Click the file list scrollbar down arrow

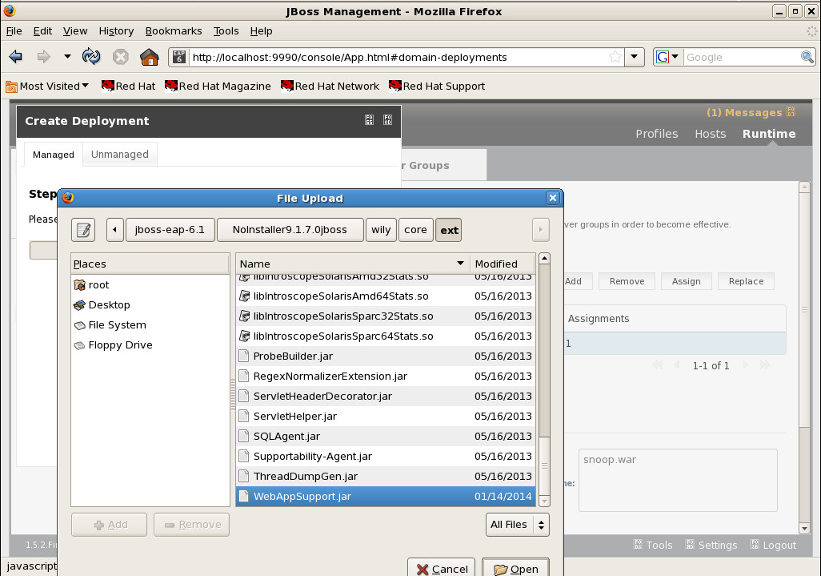point(544,501)
